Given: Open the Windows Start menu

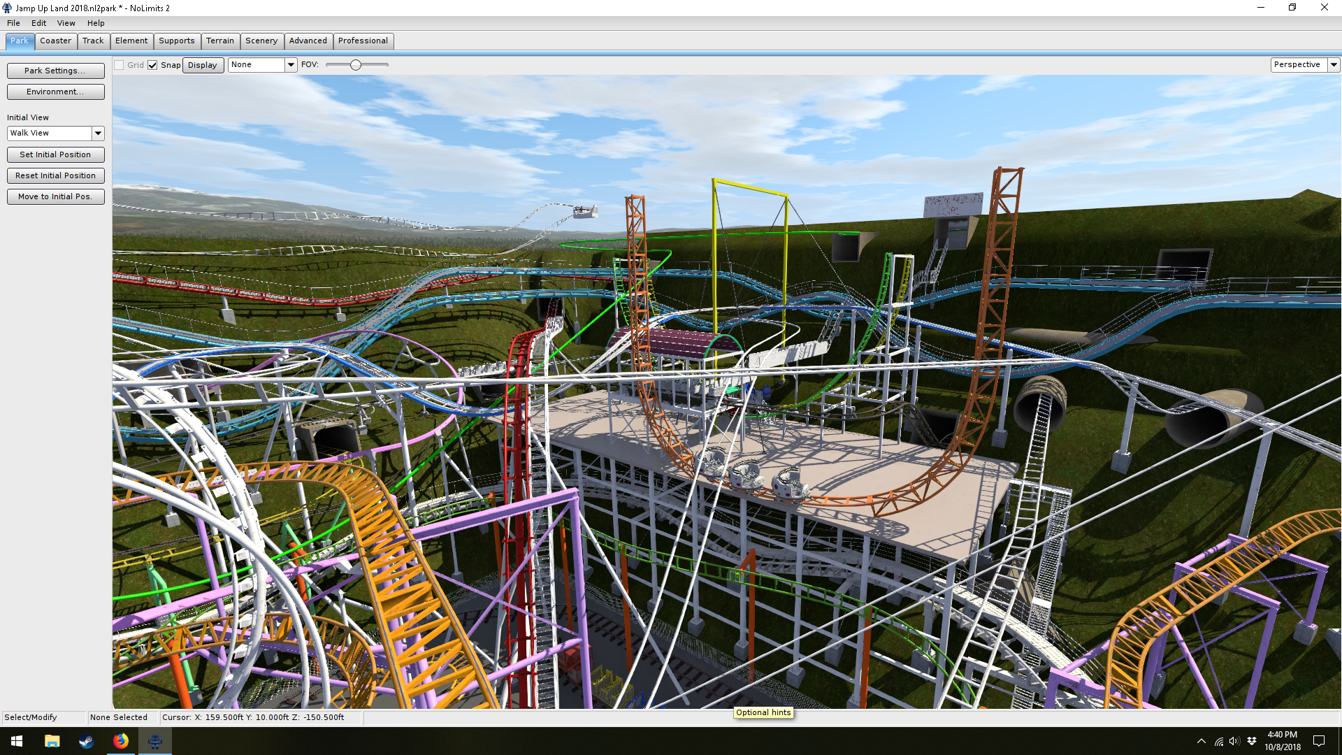Looking at the screenshot, I should [17, 741].
